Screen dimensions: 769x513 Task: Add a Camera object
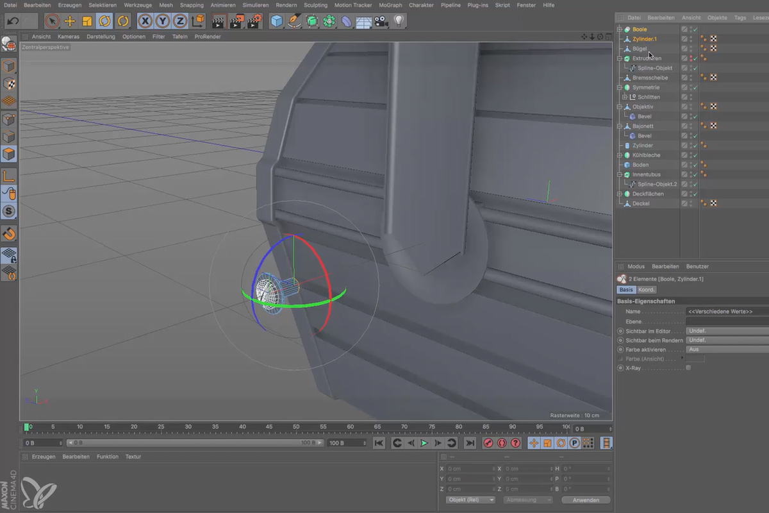pyautogui.click(x=381, y=21)
